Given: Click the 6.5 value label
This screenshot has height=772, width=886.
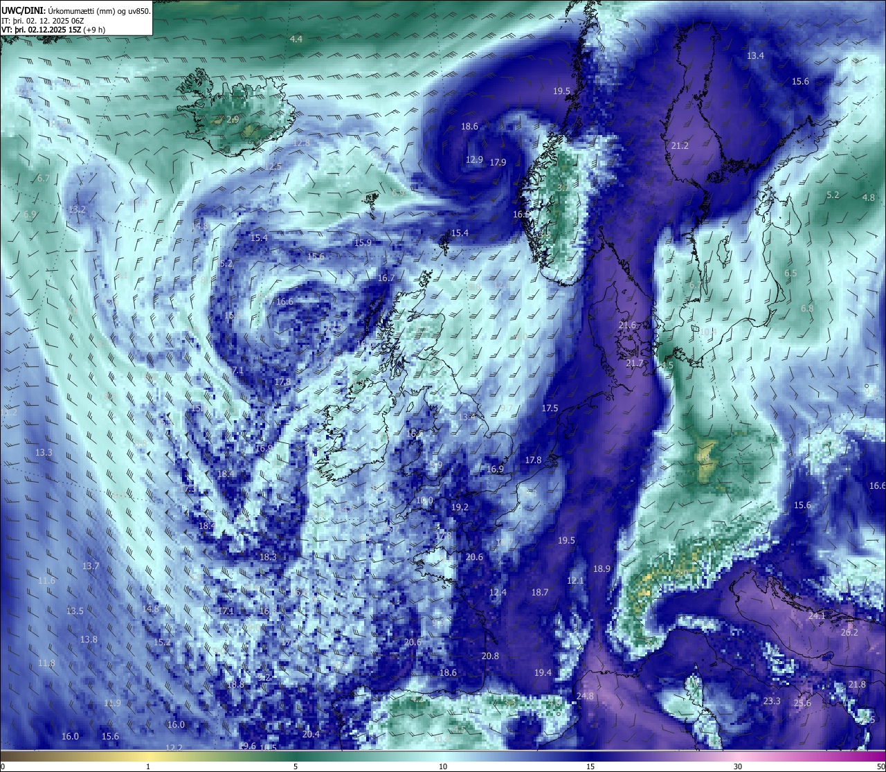Looking at the screenshot, I should pyautogui.click(x=790, y=273).
